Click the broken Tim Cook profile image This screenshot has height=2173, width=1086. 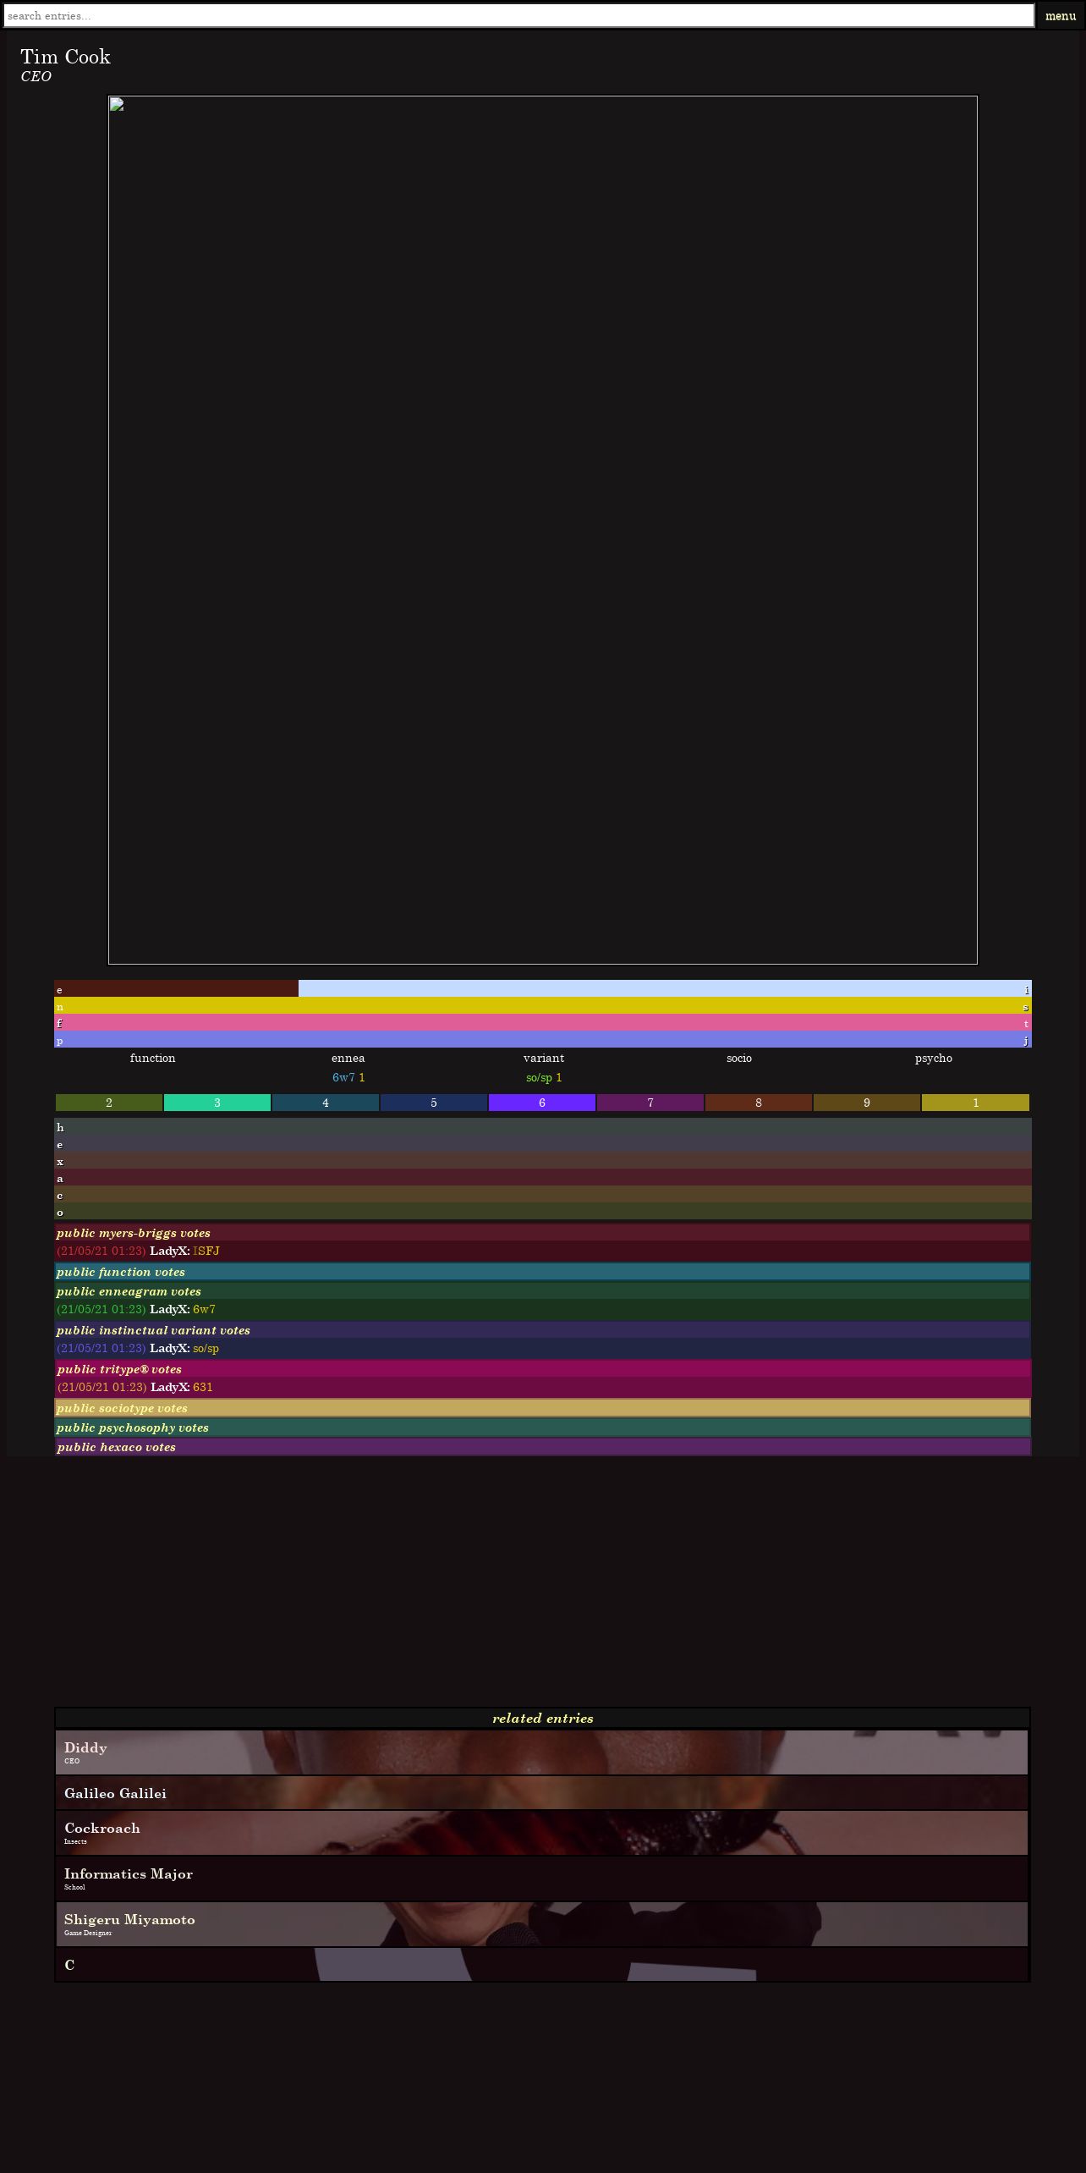pyautogui.click(x=543, y=530)
